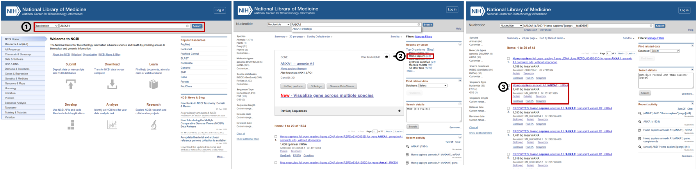Click the NIH logo on the middle results page
697x170 pixels.
pos(245,11)
